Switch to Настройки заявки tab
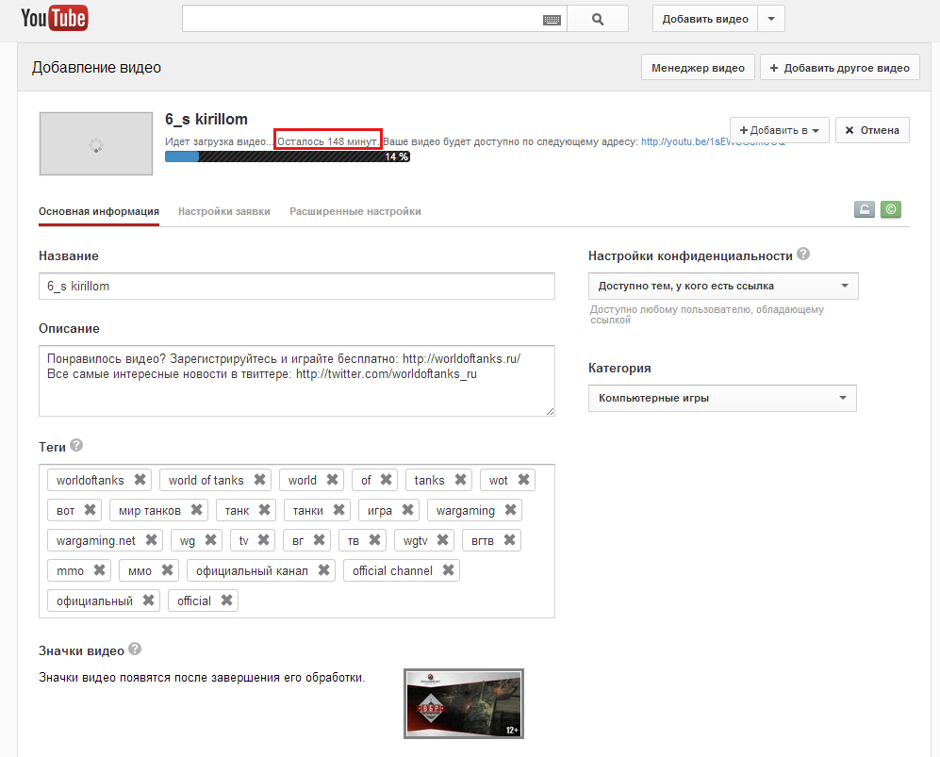 [x=224, y=211]
